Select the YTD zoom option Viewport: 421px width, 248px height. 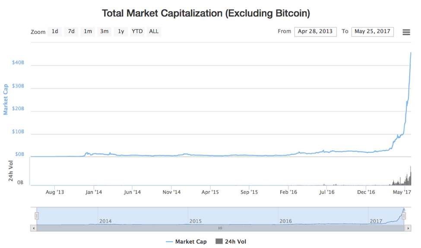click(x=137, y=31)
